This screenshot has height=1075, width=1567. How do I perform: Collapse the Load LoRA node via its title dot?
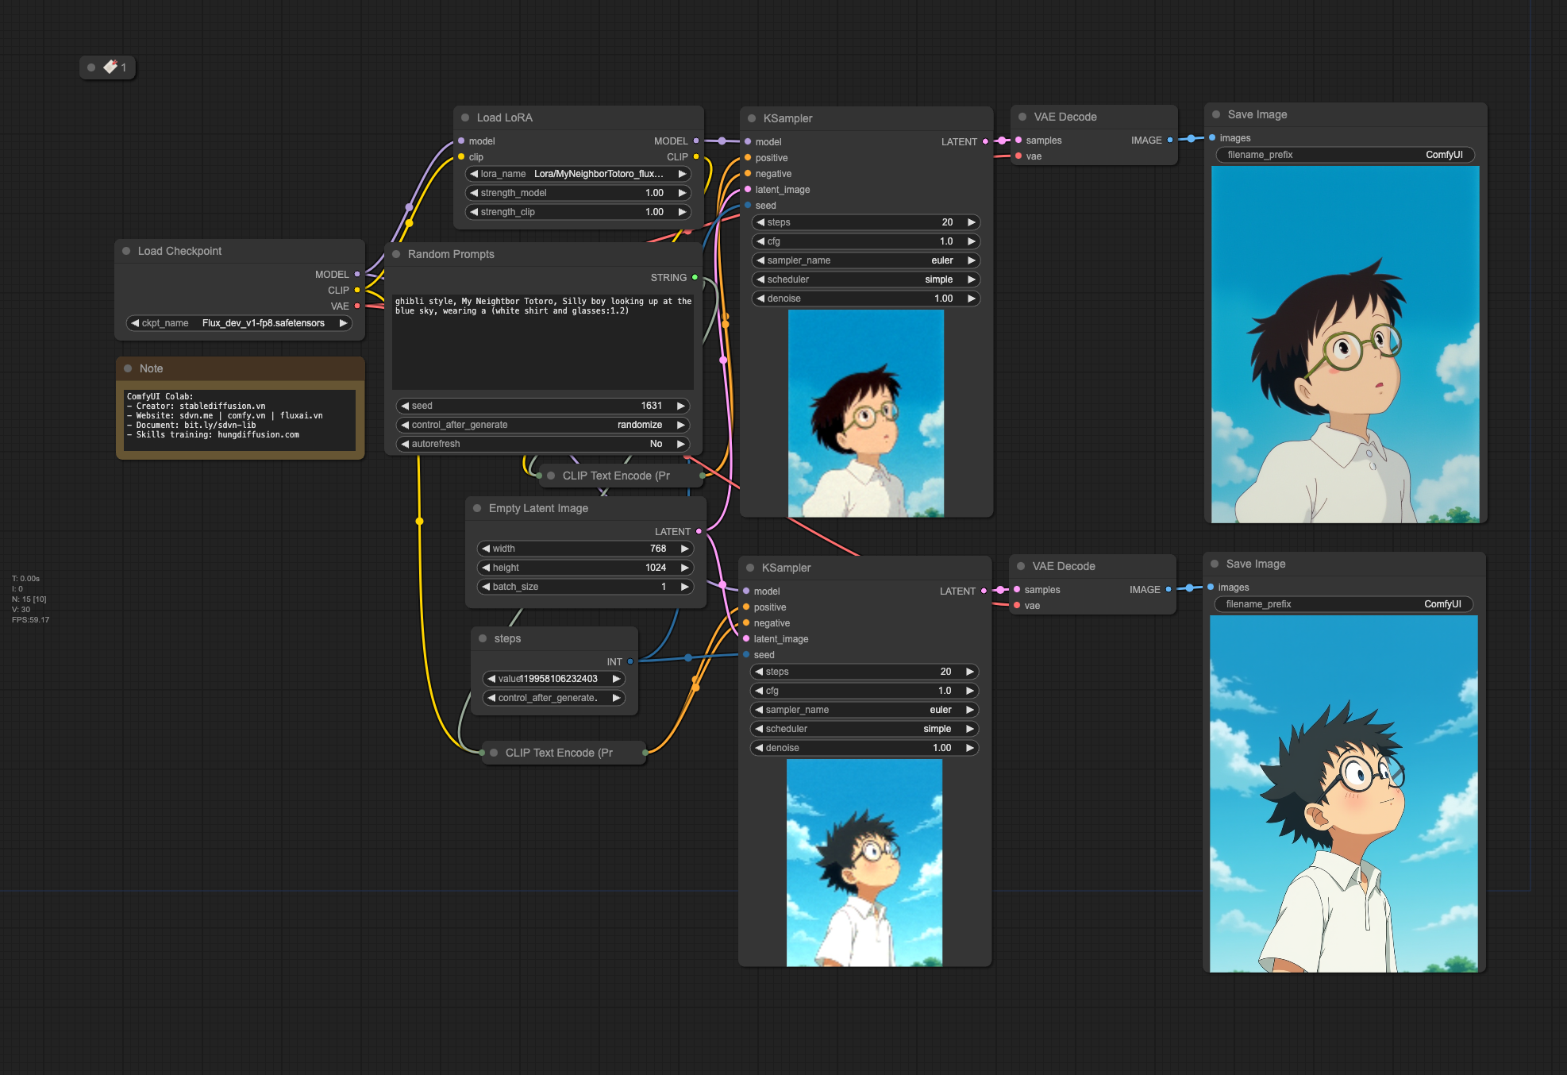(465, 118)
